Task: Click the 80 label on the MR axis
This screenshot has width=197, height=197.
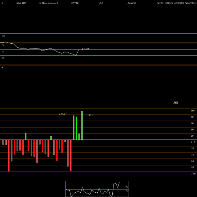Action: (192, 117)
